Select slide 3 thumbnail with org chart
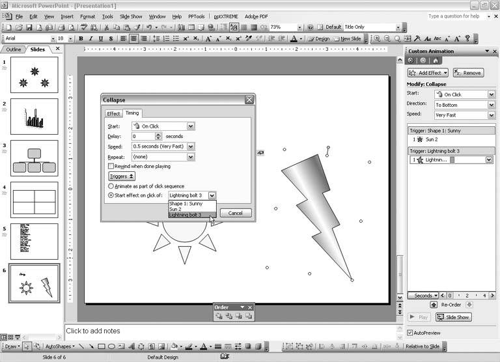The width and height of the screenshot is (500, 362). 35,158
